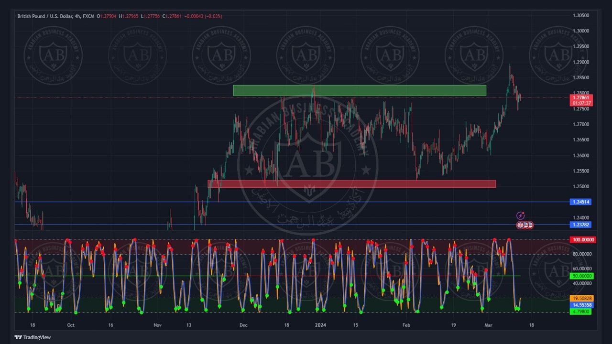Click the purple lightning news icon
This screenshot has width=612, height=344.
(521, 216)
